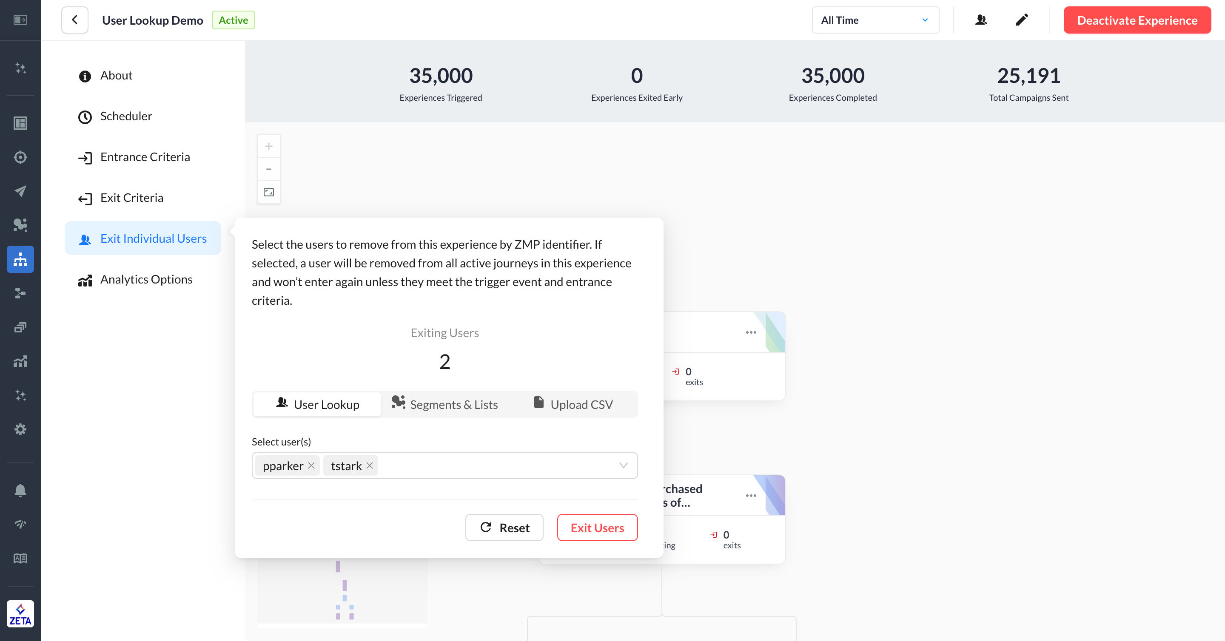Click the pencil edit icon in header
The height and width of the screenshot is (641, 1225).
coord(1021,20)
